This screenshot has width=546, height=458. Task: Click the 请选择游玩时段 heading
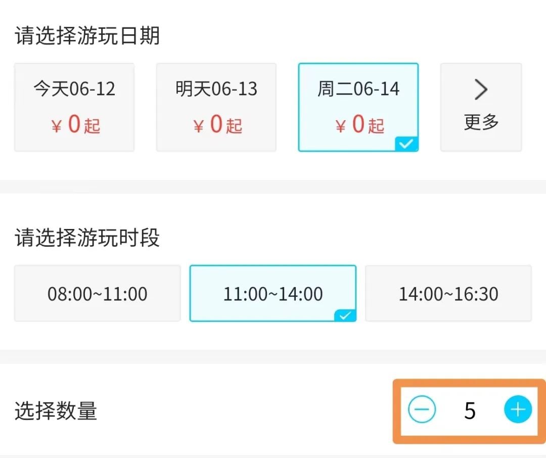(87, 238)
